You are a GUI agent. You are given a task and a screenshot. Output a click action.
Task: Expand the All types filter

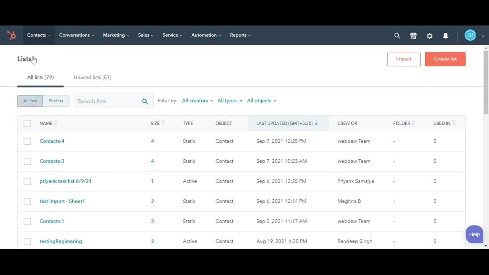click(x=230, y=101)
